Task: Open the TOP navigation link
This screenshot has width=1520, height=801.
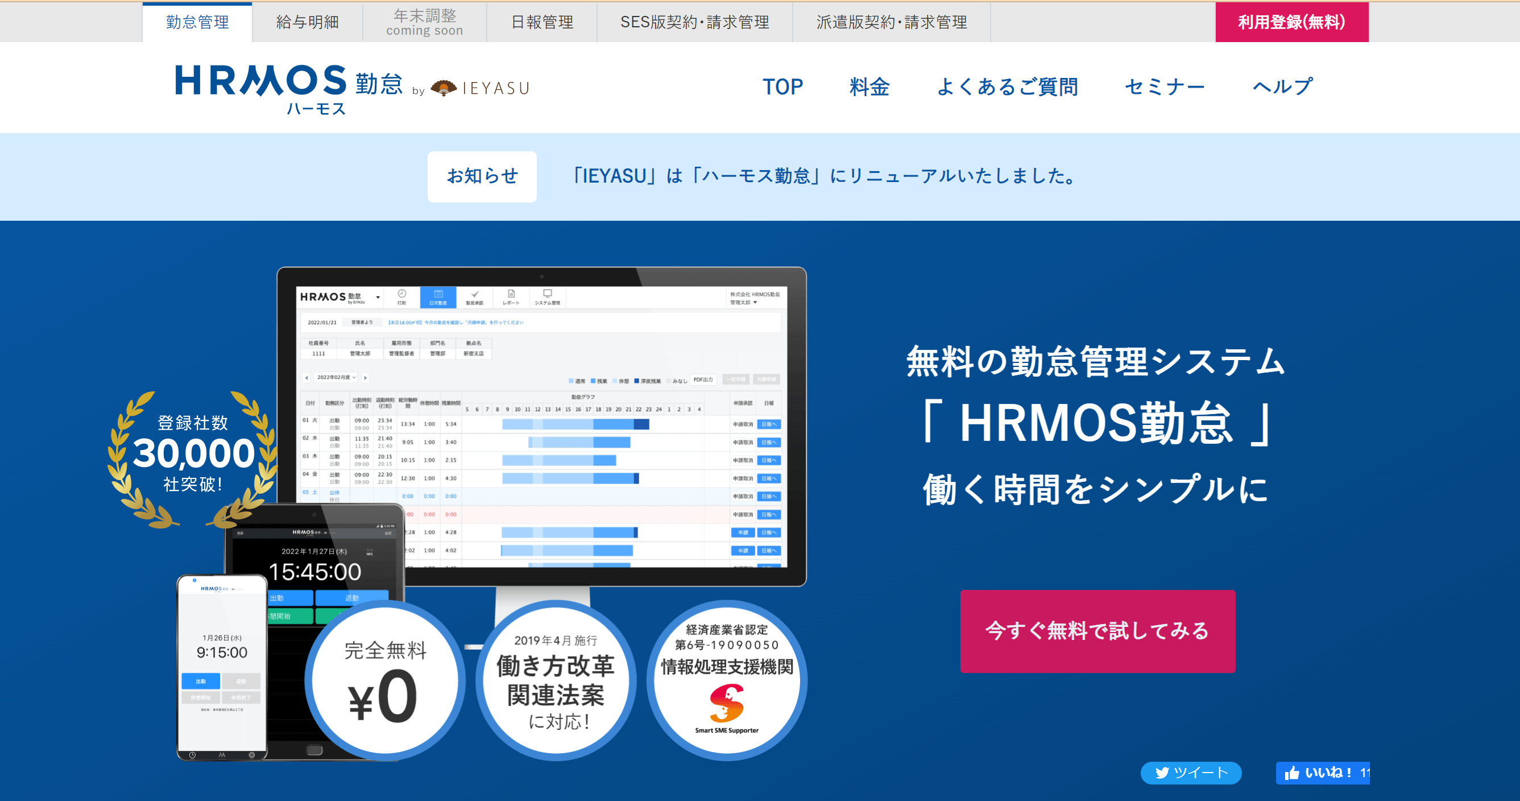Action: [782, 87]
